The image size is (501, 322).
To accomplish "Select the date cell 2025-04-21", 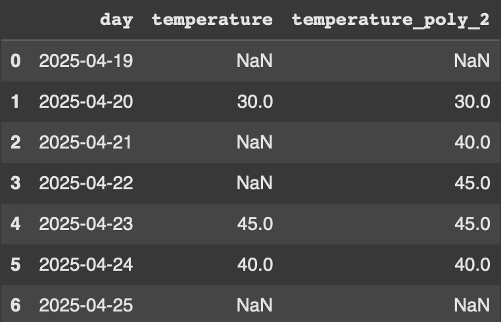I will tap(85, 142).
